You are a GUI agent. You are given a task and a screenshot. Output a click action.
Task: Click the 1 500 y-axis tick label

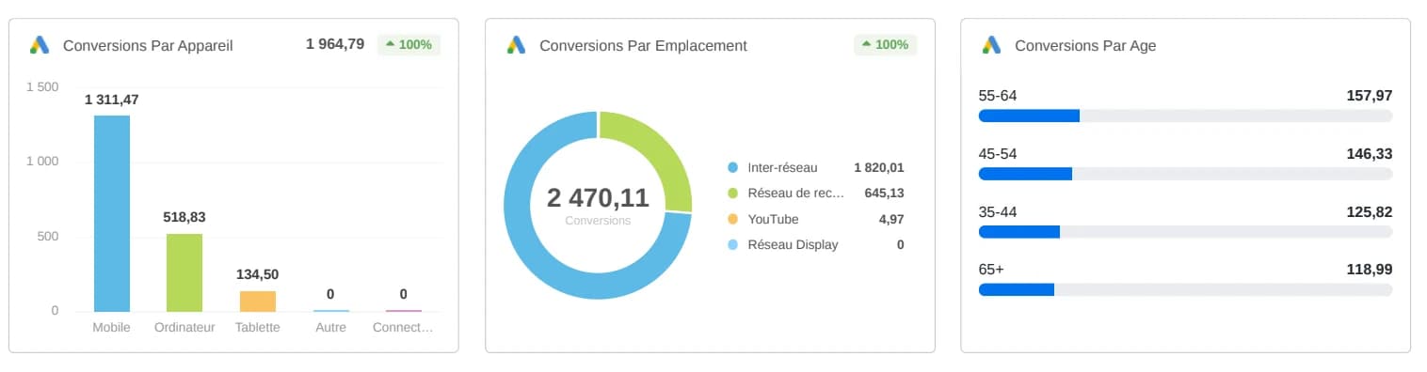[x=41, y=87]
